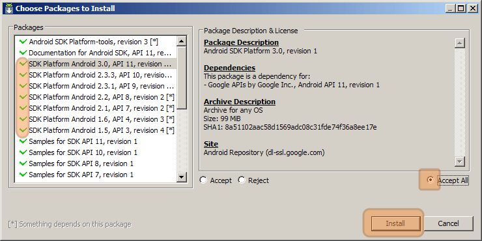Click the SHA1 checksum text line
The width and height of the screenshot is (482, 241).
[x=291, y=127]
